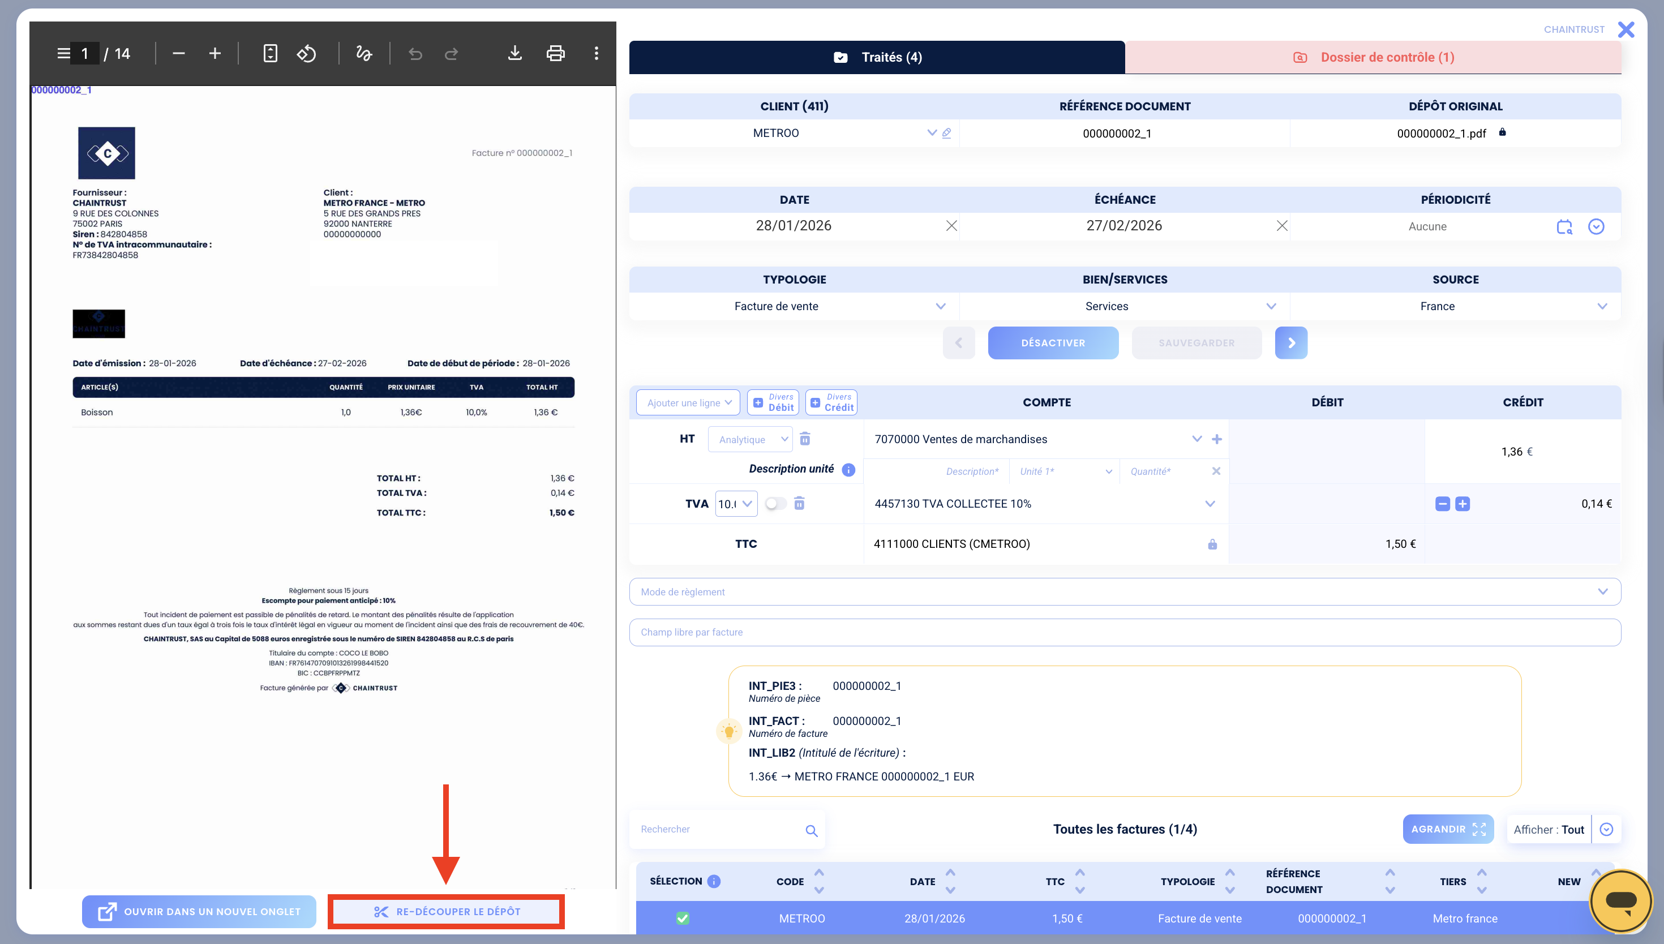Expand the 7070000 account dropdown

tap(1196, 439)
